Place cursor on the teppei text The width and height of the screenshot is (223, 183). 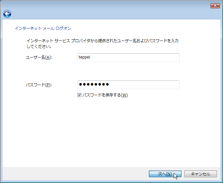point(84,57)
